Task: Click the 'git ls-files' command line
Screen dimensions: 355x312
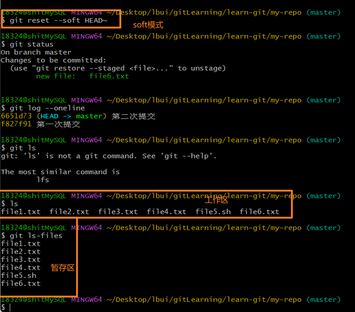Action: 31,236
